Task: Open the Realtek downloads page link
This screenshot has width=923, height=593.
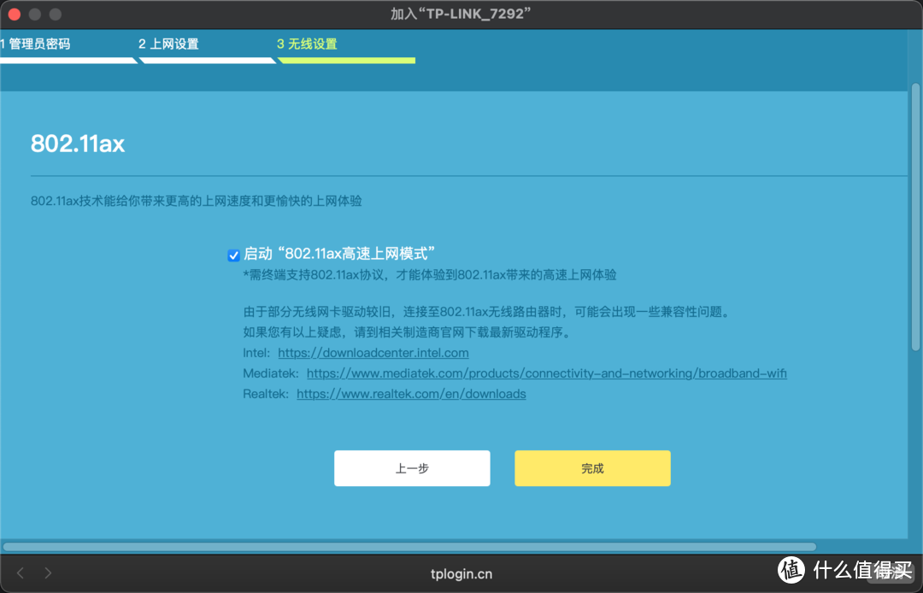Action: coord(411,393)
